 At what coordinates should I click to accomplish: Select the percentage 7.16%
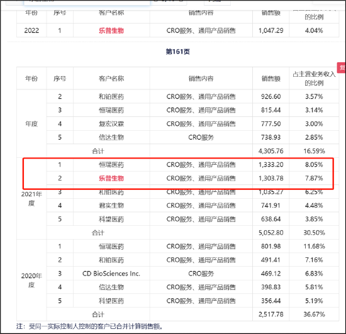point(314,260)
